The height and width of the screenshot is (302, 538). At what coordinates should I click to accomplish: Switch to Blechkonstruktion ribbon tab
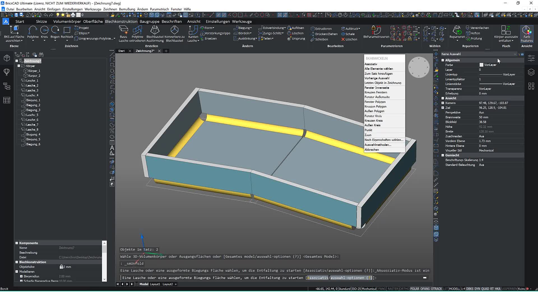point(121,22)
